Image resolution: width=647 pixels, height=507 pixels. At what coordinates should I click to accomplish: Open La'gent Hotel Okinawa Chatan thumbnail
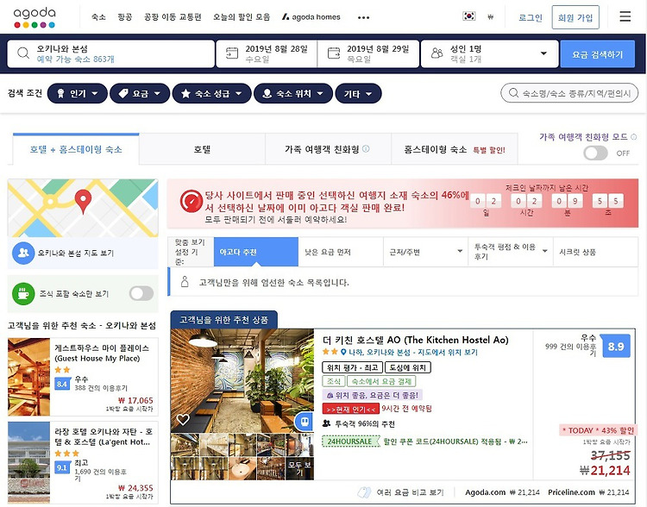28,462
